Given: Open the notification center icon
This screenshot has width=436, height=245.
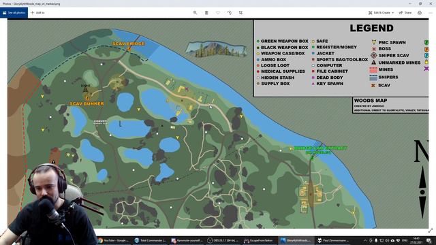Looking at the screenshot, I should (x=429, y=240).
